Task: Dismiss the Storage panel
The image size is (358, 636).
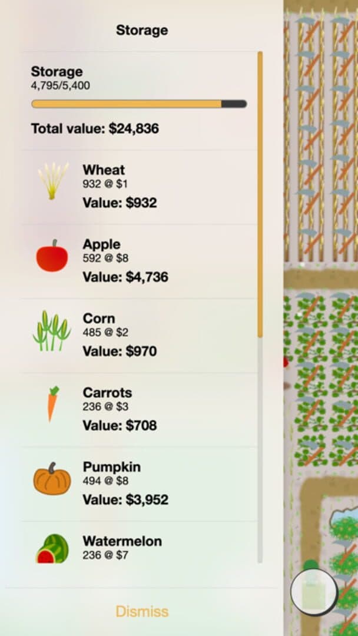Action: 142,611
